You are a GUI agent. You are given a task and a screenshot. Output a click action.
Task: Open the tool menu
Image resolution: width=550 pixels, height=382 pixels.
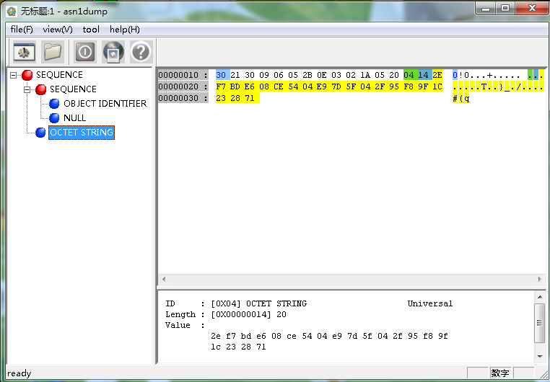click(x=91, y=30)
